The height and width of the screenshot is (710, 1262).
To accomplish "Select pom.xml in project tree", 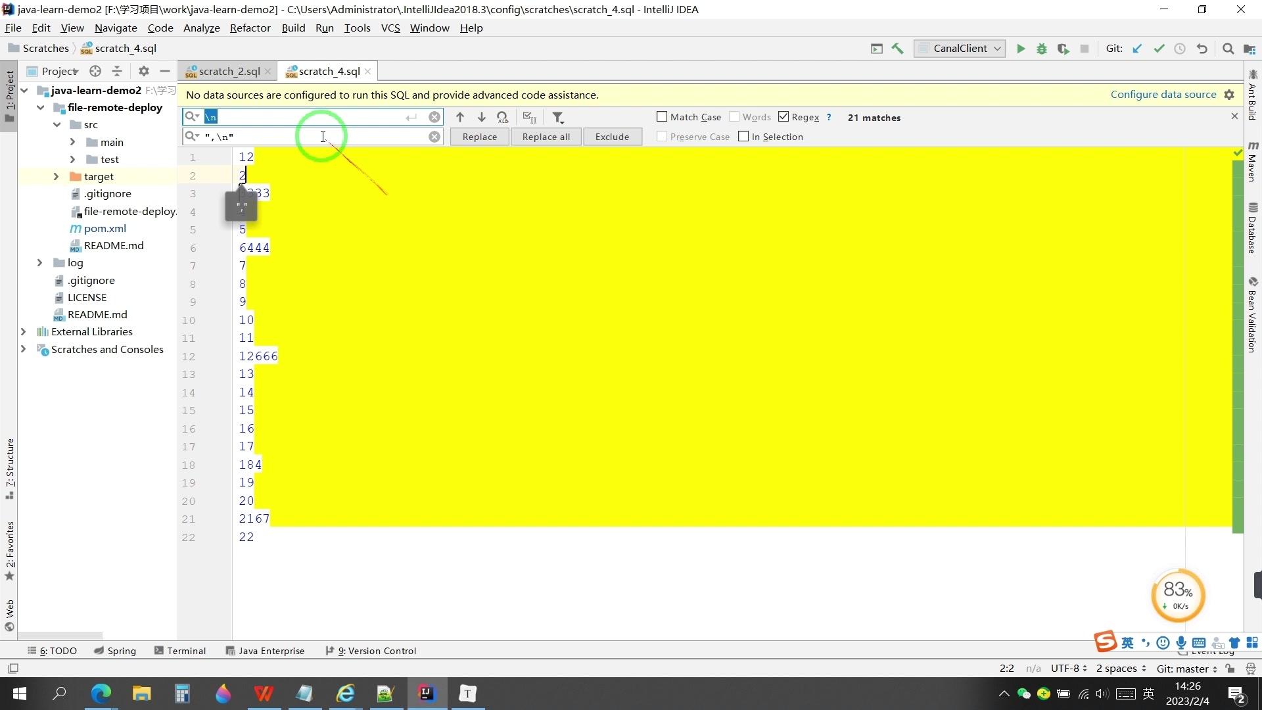I will (105, 228).
